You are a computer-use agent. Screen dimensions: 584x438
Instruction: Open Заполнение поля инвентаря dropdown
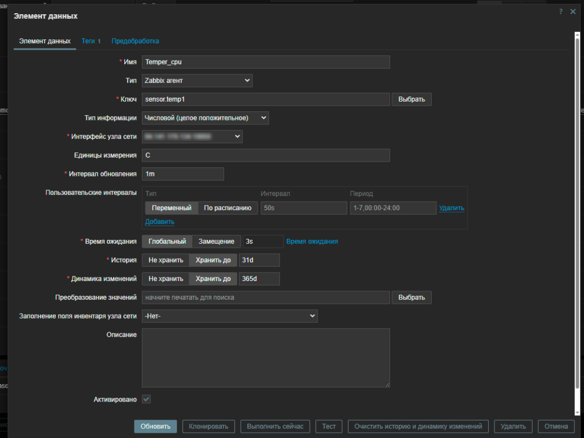pos(229,316)
